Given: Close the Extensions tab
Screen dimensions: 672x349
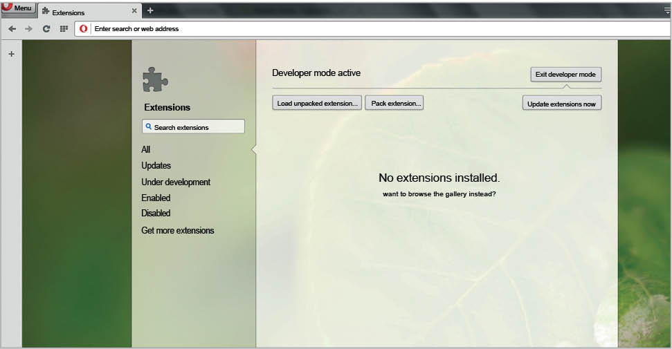Looking at the screenshot, I should coord(134,10).
